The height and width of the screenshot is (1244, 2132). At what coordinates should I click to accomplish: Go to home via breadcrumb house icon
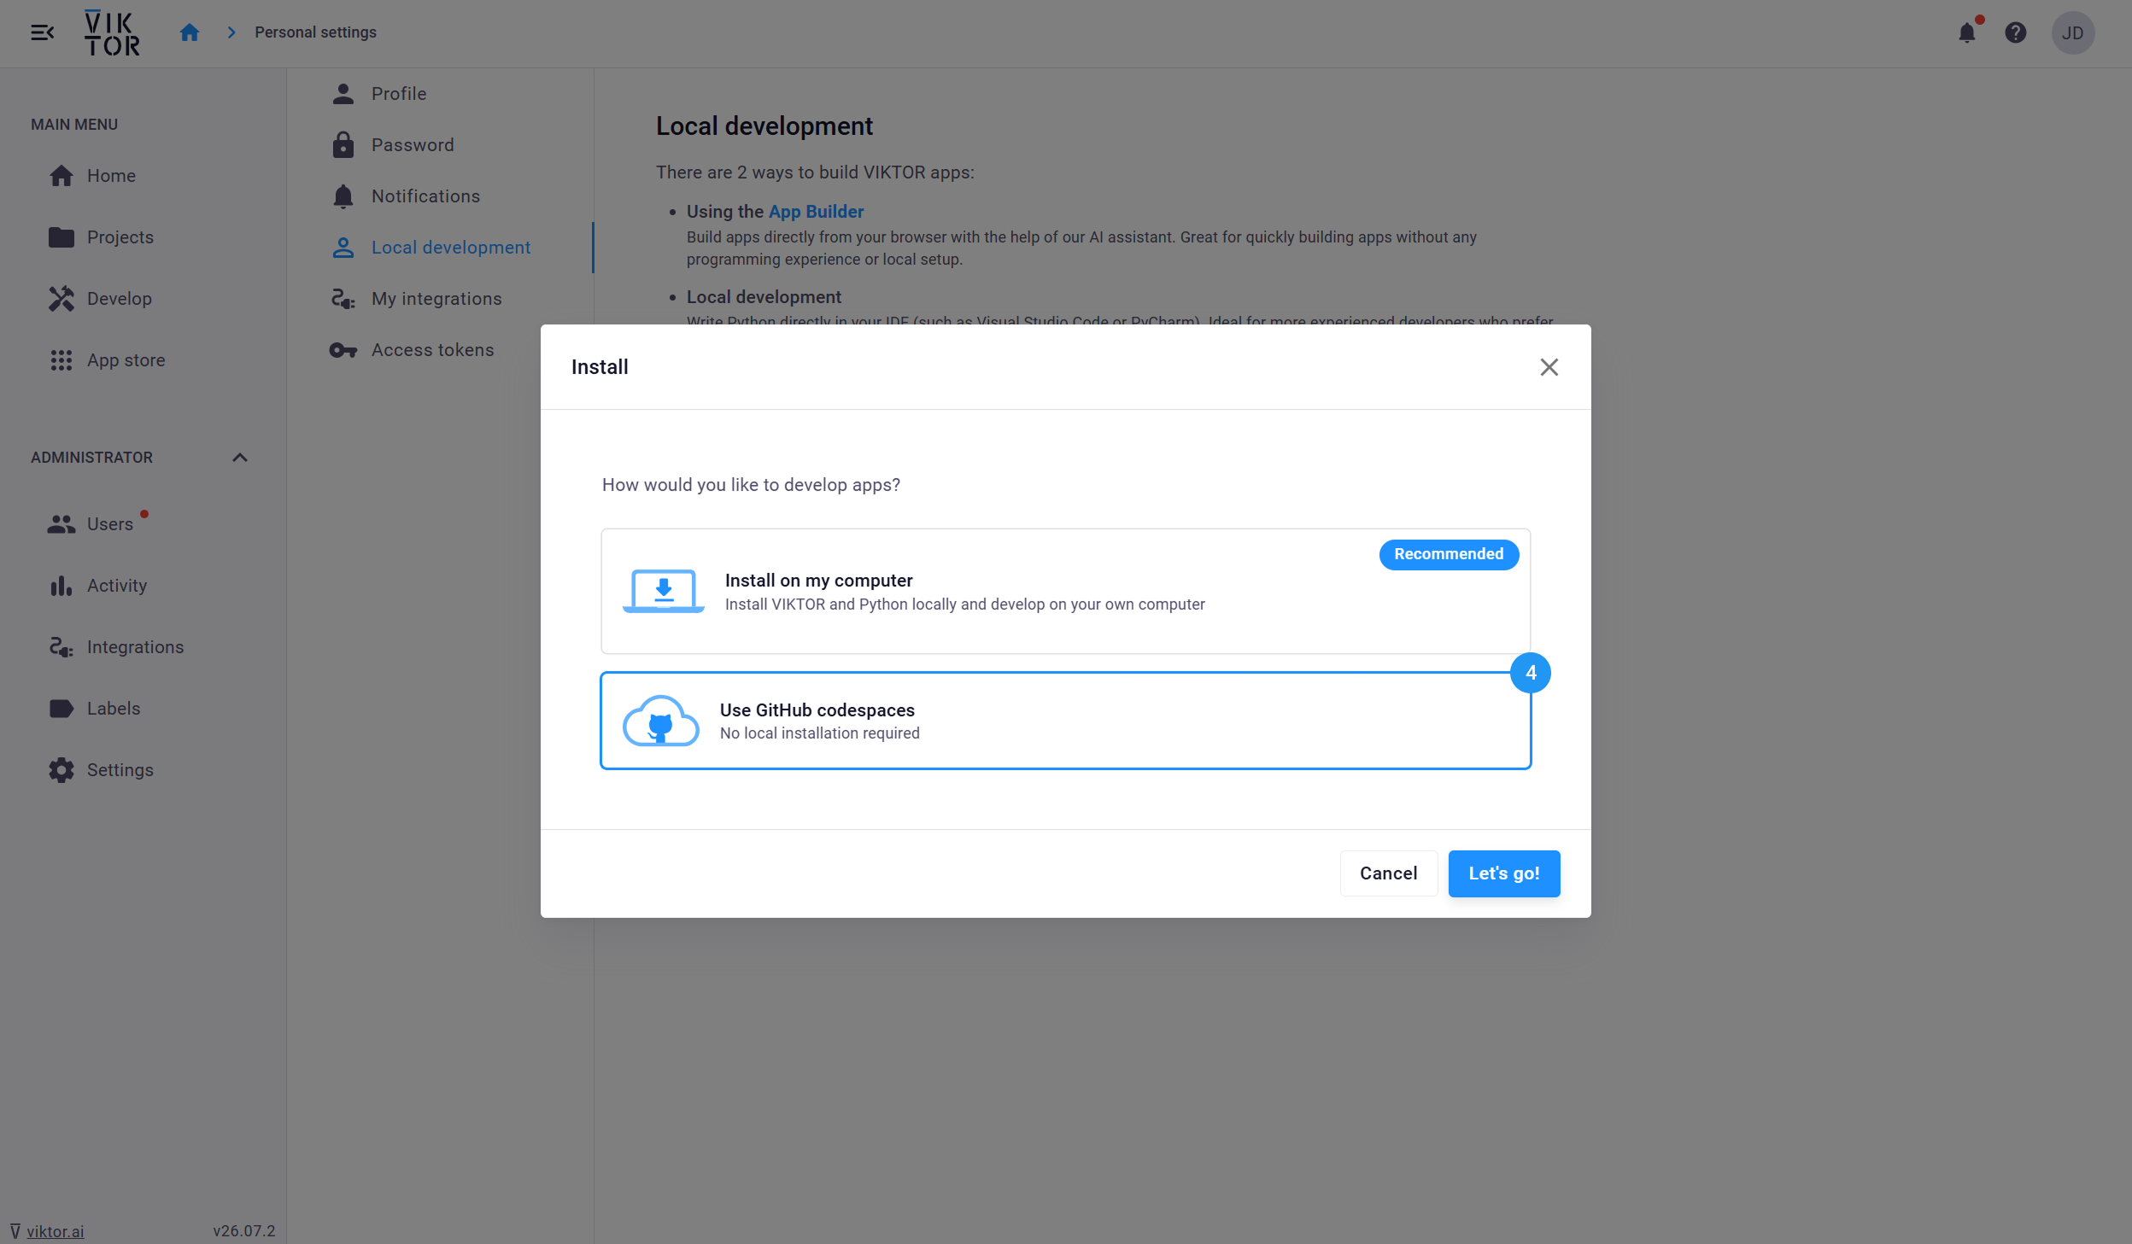tap(190, 32)
